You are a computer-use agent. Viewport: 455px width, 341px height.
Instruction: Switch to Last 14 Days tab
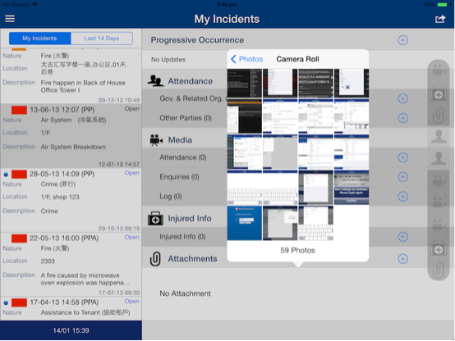click(x=102, y=39)
